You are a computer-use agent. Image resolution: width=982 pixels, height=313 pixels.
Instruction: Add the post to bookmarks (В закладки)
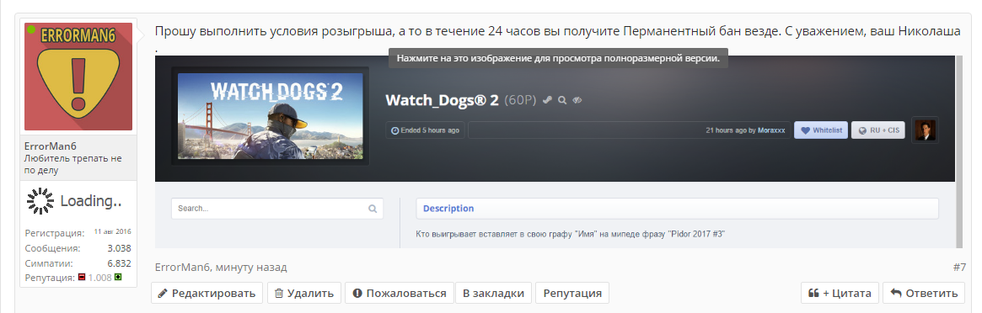(x=493, y=293)
